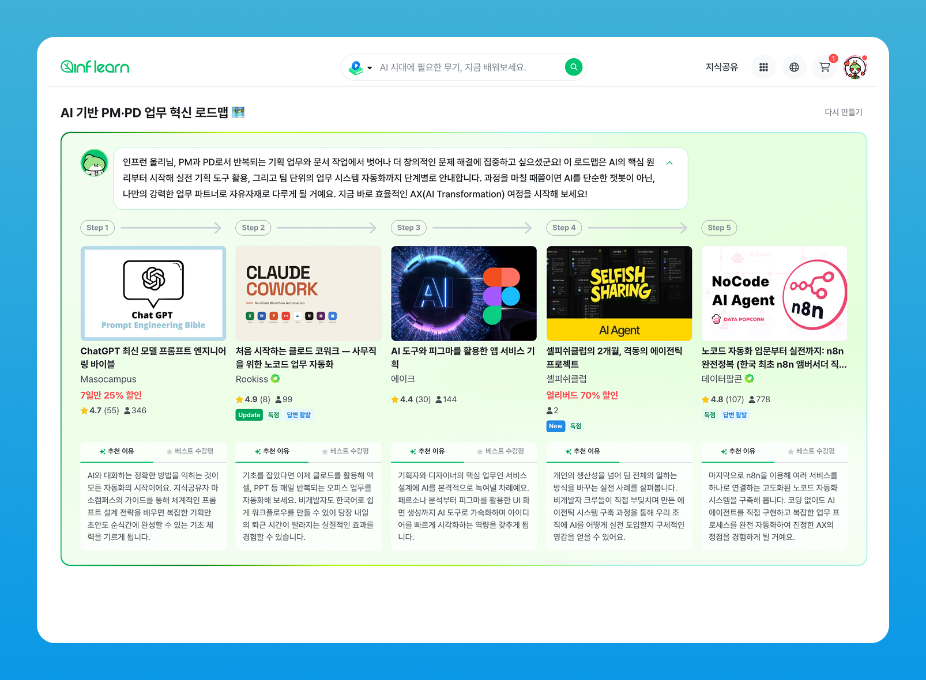Open ChatGPT 최신 모델 프롬프트 엔지니어링 바이블 title
Screen dimensions: 926x680
(153, 357)
